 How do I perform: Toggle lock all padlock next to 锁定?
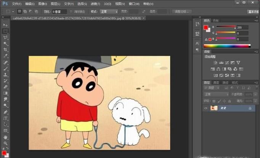click(230, 101)
